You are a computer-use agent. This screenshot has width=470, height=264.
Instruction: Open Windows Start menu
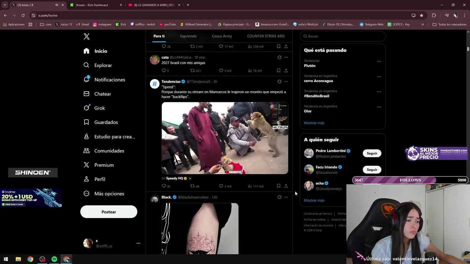[6, 259]
